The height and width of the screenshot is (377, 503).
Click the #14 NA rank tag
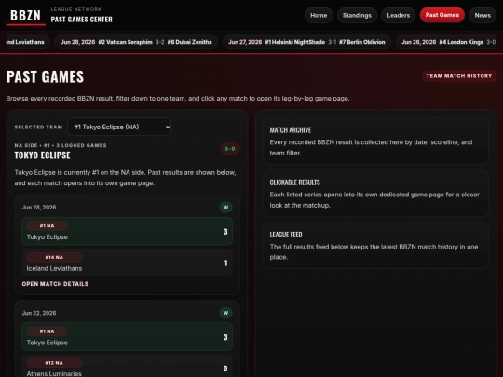54,257
